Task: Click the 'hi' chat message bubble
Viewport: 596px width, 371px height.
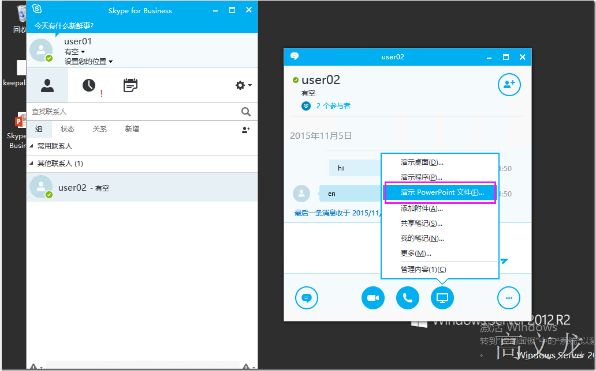Action: pos(355,168)
